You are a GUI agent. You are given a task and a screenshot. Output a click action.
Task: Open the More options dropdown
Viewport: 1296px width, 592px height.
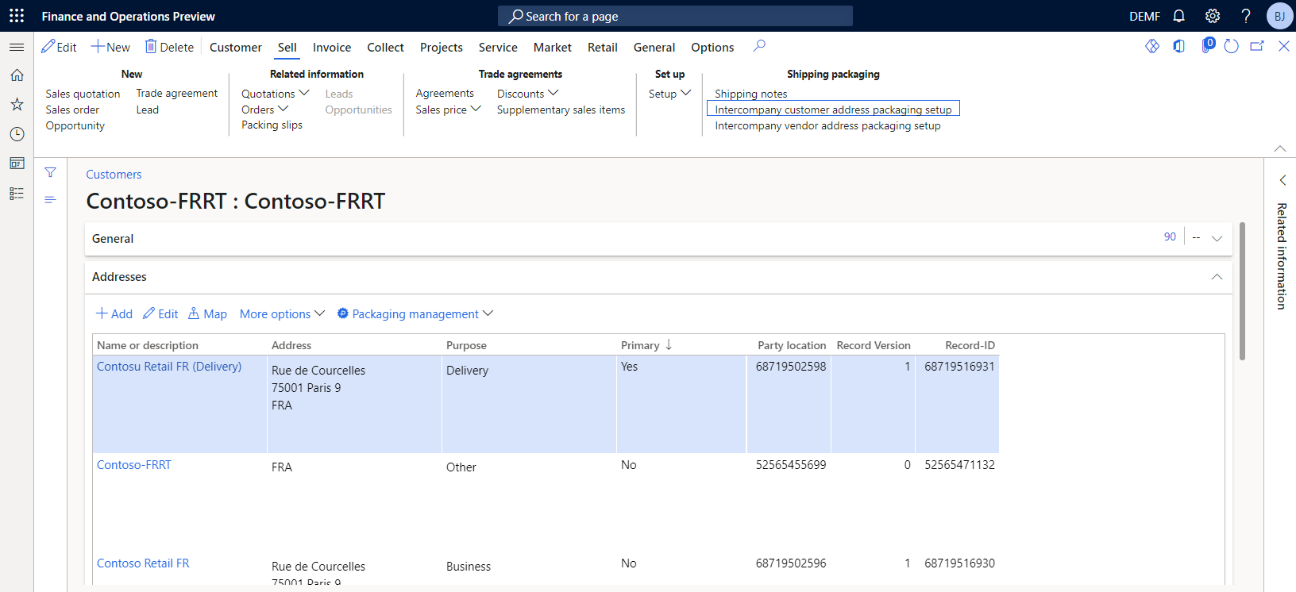(282, 313)
